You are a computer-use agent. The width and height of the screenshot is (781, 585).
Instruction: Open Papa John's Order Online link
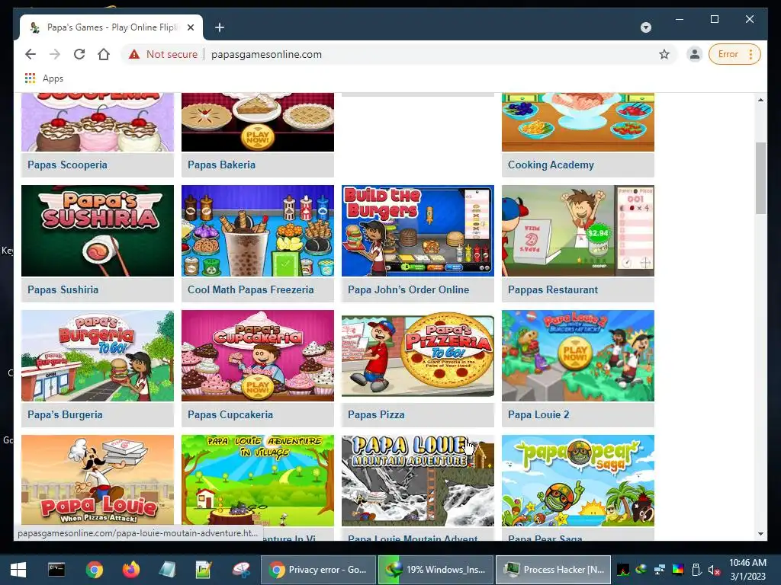point(408,289)
